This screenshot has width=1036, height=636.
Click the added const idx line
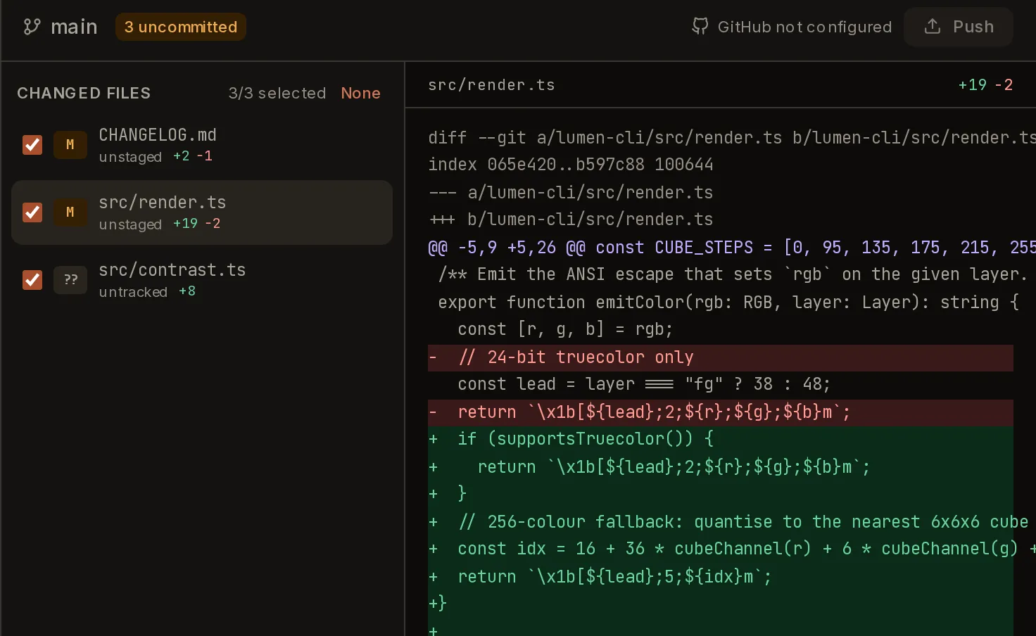(721, 549)
